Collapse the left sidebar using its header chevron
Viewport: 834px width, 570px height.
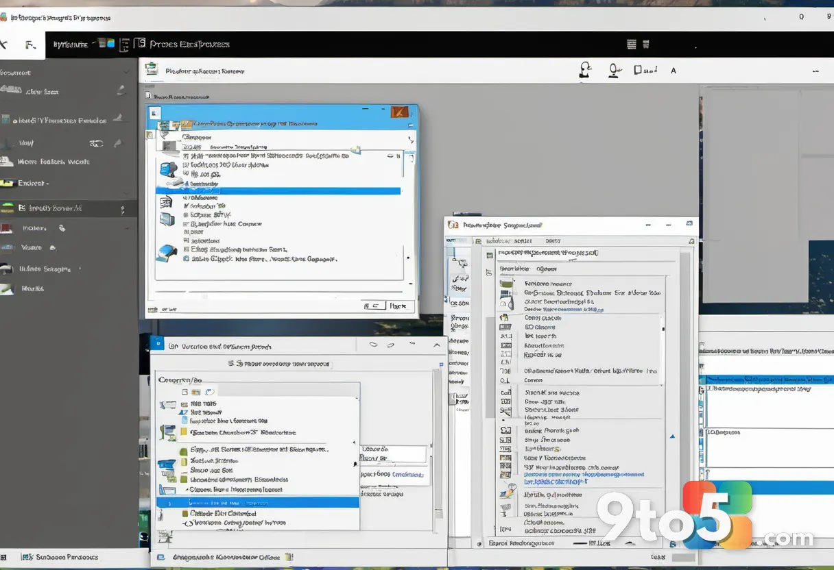click(128, 72)
